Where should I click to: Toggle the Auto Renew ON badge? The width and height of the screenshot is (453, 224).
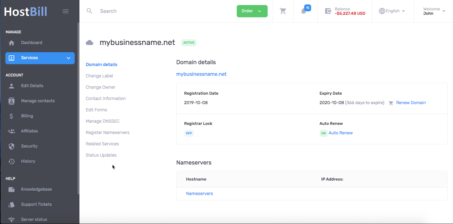click(x=323, y=133)
